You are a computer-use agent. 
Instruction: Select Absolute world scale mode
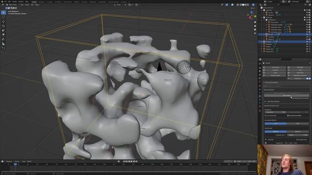[298, 132]
